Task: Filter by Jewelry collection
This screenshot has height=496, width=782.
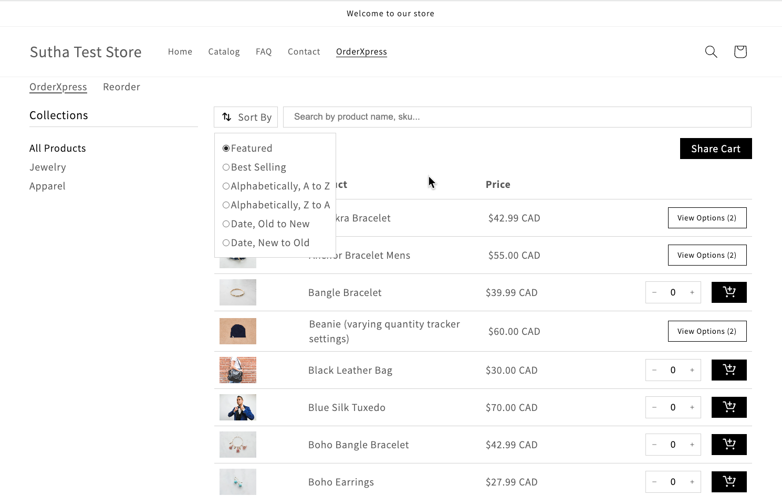Action: click(48, 167)
